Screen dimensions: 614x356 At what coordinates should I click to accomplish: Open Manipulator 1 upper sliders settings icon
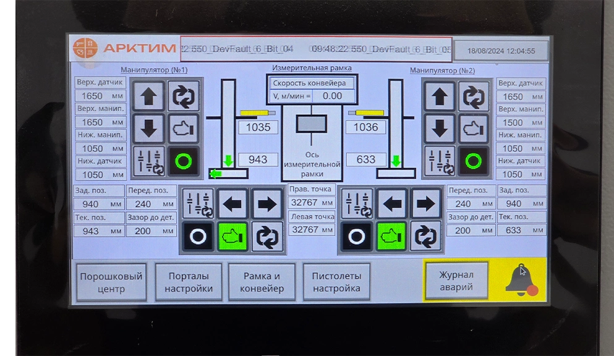click(x=148, y=161)
